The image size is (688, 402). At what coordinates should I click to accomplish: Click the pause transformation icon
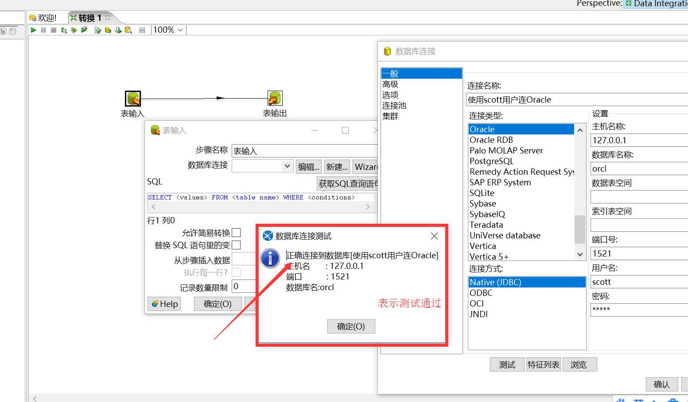(43, 30)
